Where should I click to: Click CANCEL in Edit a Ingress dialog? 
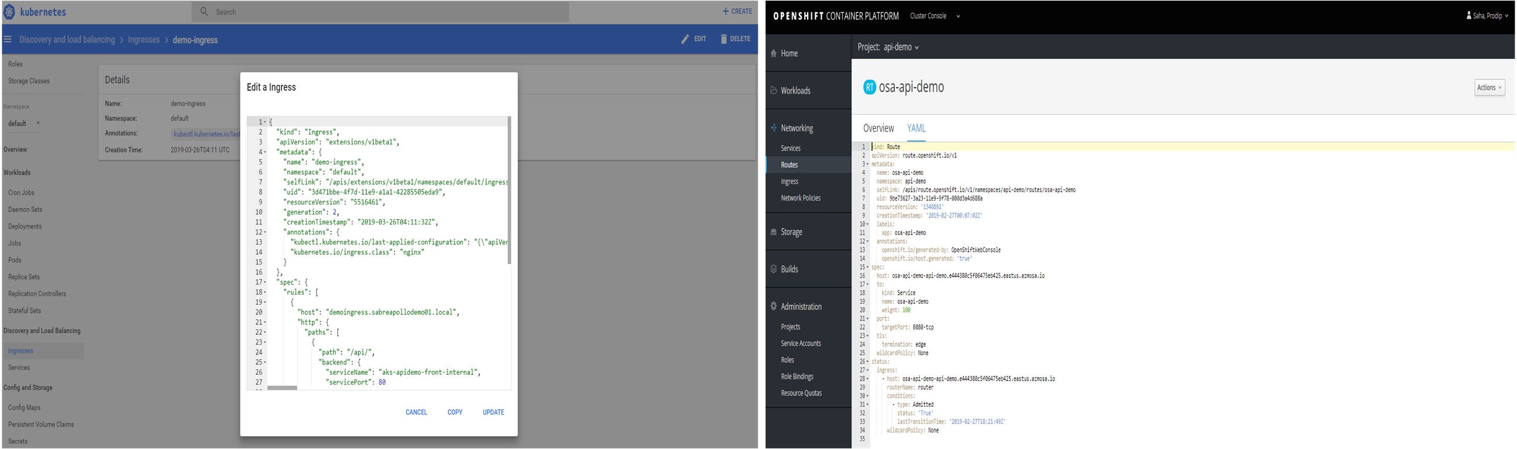pos(416,413)
